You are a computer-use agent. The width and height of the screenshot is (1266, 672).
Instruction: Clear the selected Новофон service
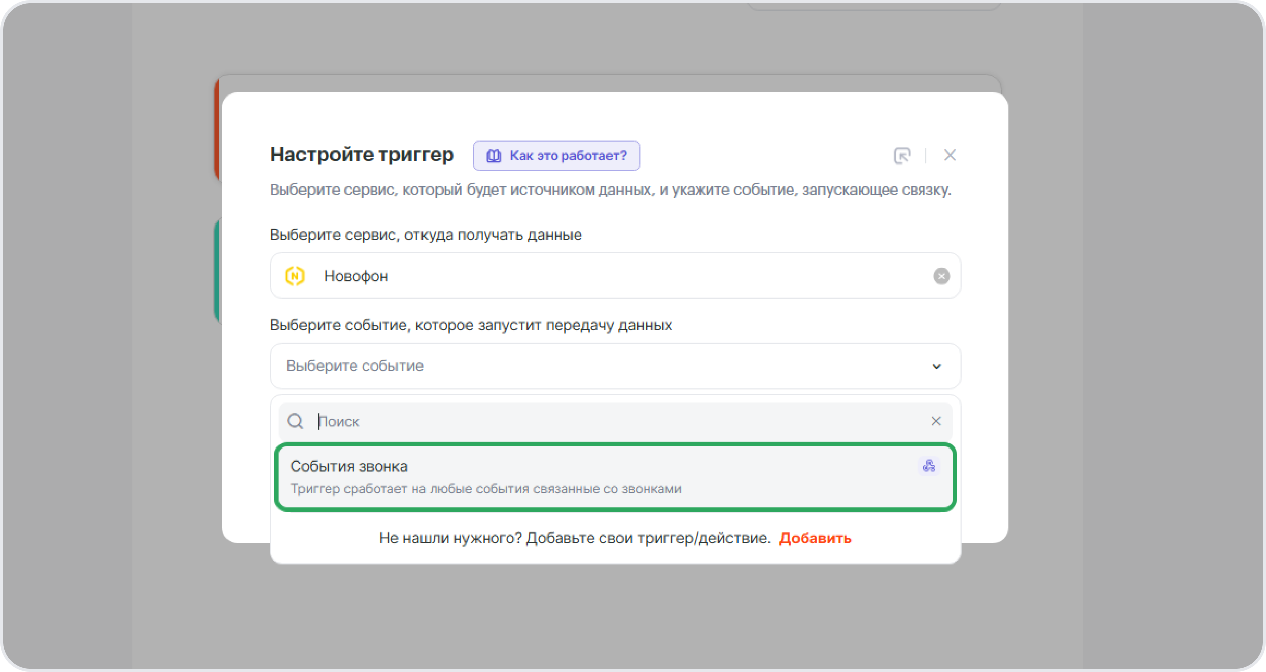pos(941,276)
